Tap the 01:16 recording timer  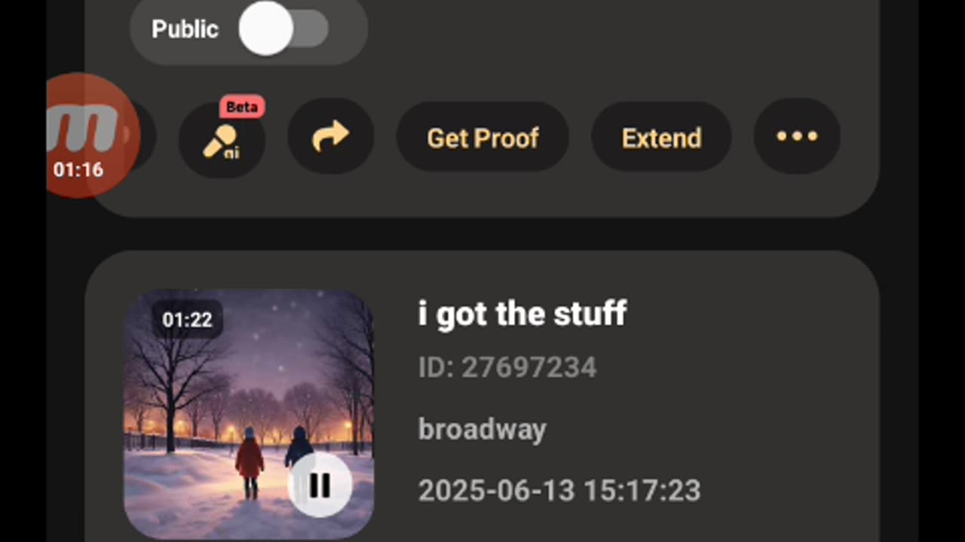point(78,170)
